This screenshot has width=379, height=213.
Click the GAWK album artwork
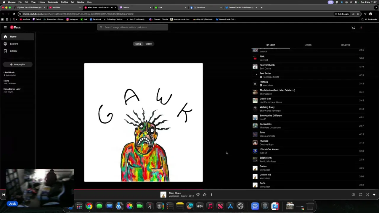144,122
